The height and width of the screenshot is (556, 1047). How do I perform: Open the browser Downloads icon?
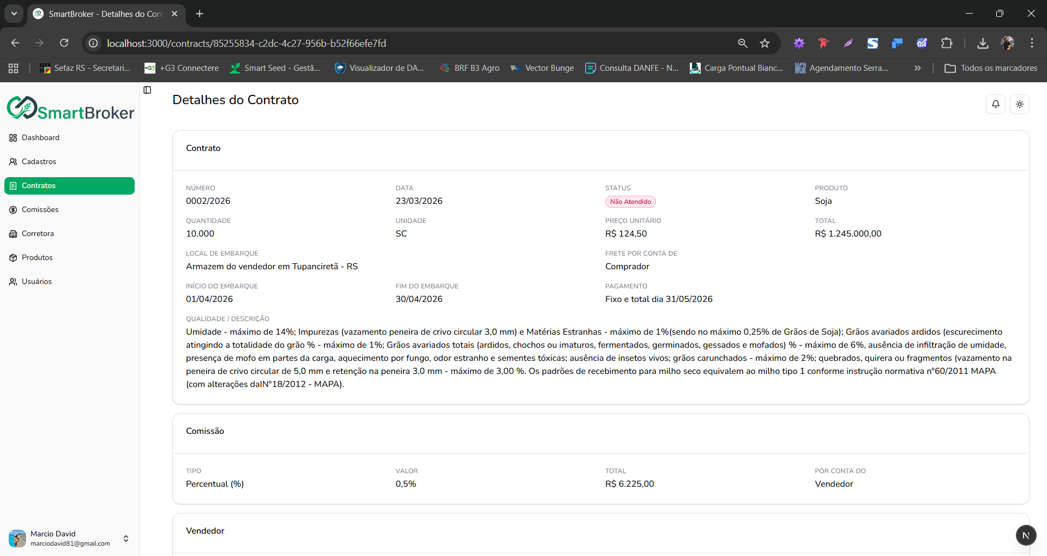pyautogui.click(x=983, y=43)
